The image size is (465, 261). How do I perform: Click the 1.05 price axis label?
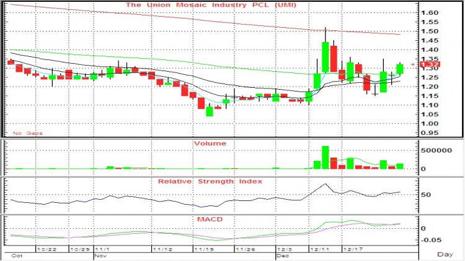point(430,114)
